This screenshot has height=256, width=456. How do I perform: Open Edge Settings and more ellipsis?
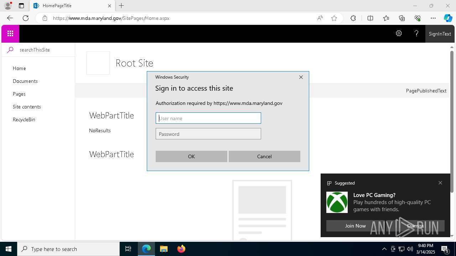433,18
